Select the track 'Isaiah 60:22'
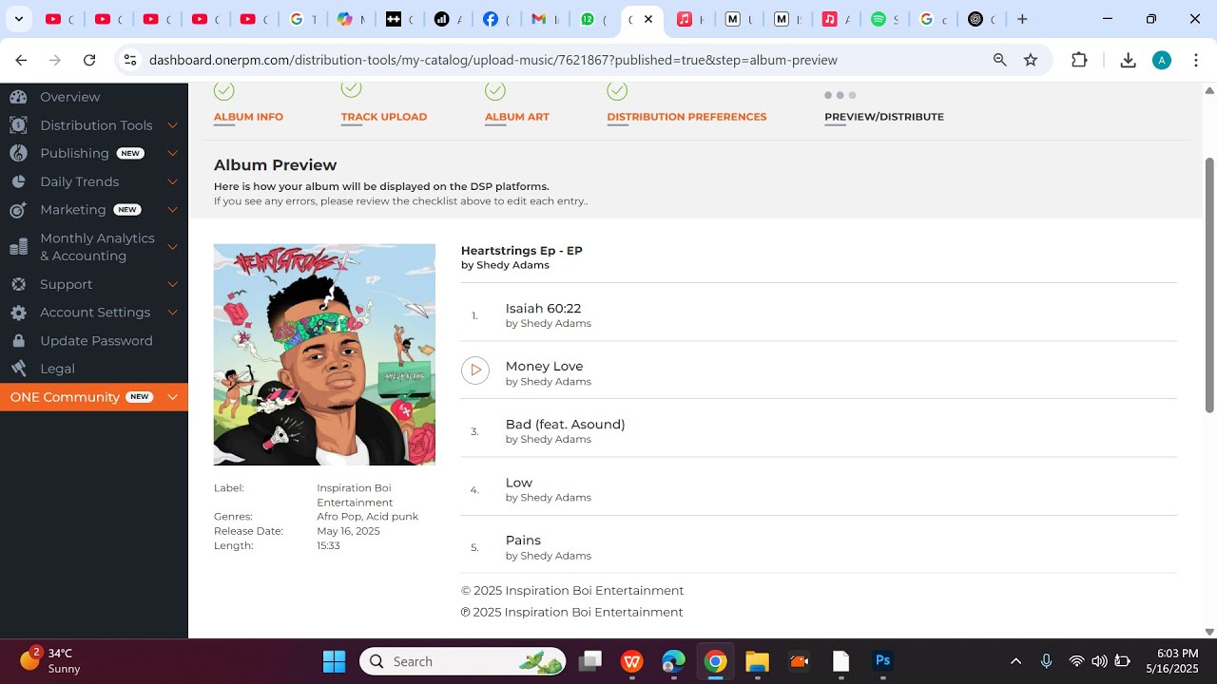This screenshot has width=1217, height=684. click(543, 309)
